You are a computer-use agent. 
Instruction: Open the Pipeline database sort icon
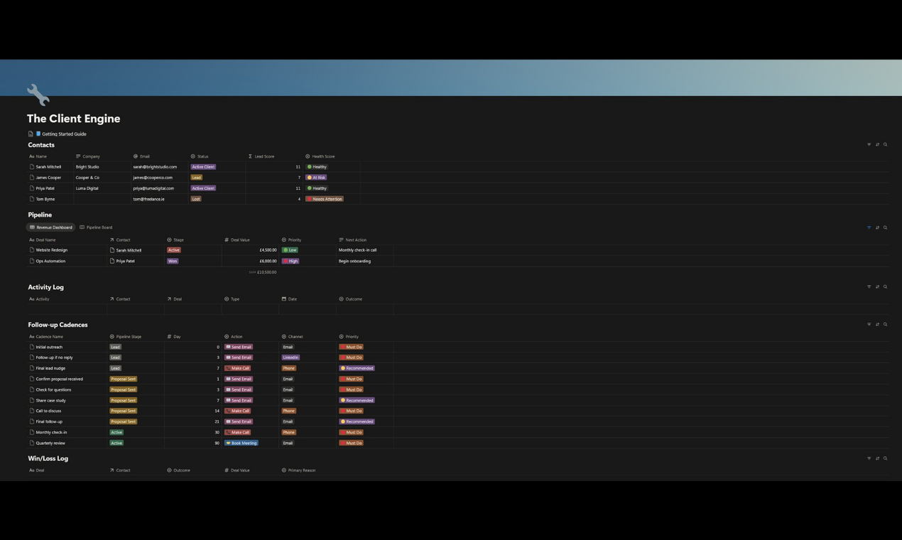point(877,227)
